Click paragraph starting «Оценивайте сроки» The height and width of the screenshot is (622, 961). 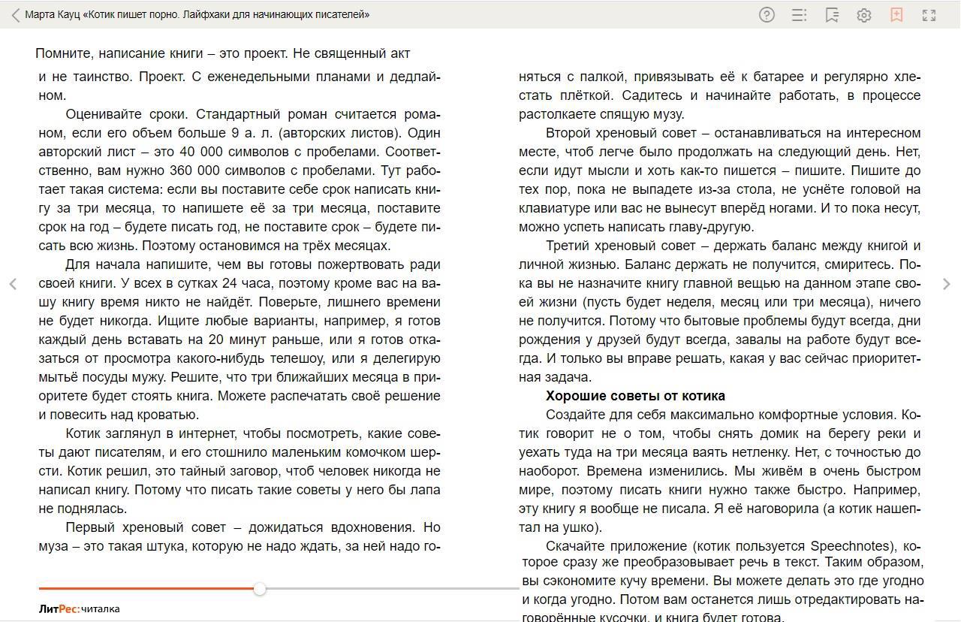(239, 180)
